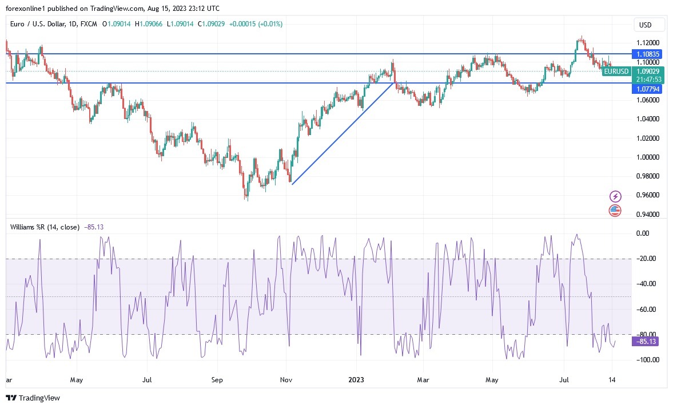Image resolution: width=673 pixels, height=408 pixels.
Task: Click the low value L1.09014
Action: coord(180,24)
